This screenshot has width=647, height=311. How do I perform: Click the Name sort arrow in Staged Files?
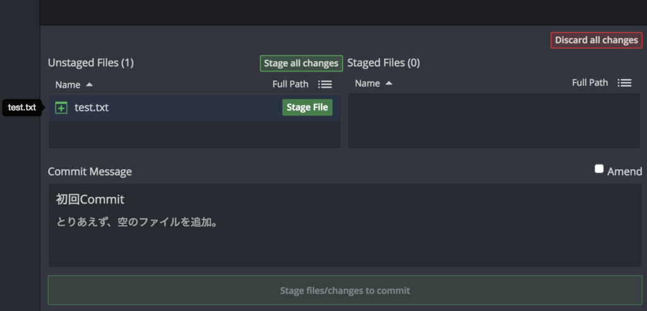tap(389, 83)
